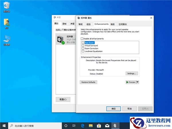Open the Preview dropdown arrow

coord(138,82)
